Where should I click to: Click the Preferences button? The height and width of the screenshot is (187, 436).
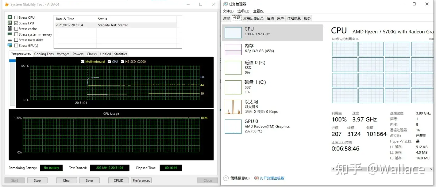point(141,181)
